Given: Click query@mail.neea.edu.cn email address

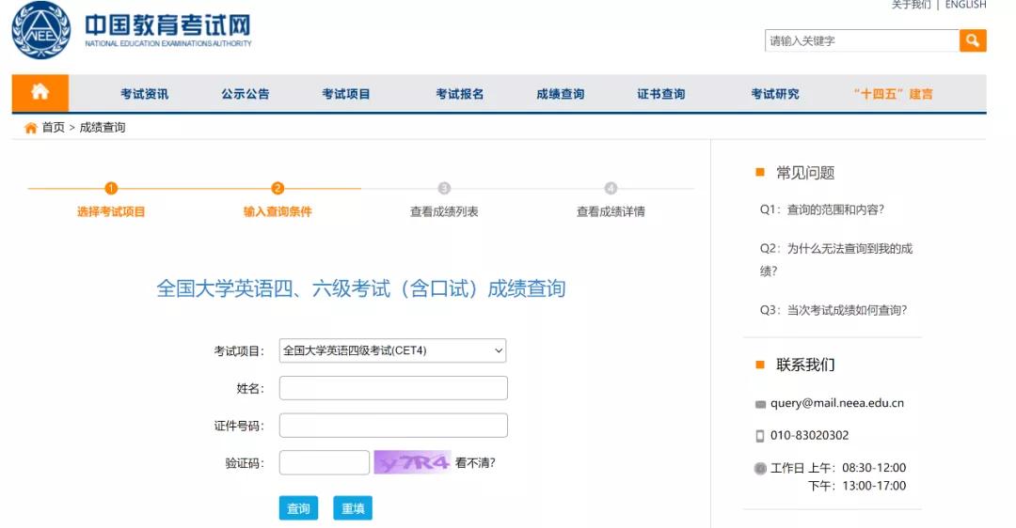Looking at the screenshot, I should click(836, 403).
